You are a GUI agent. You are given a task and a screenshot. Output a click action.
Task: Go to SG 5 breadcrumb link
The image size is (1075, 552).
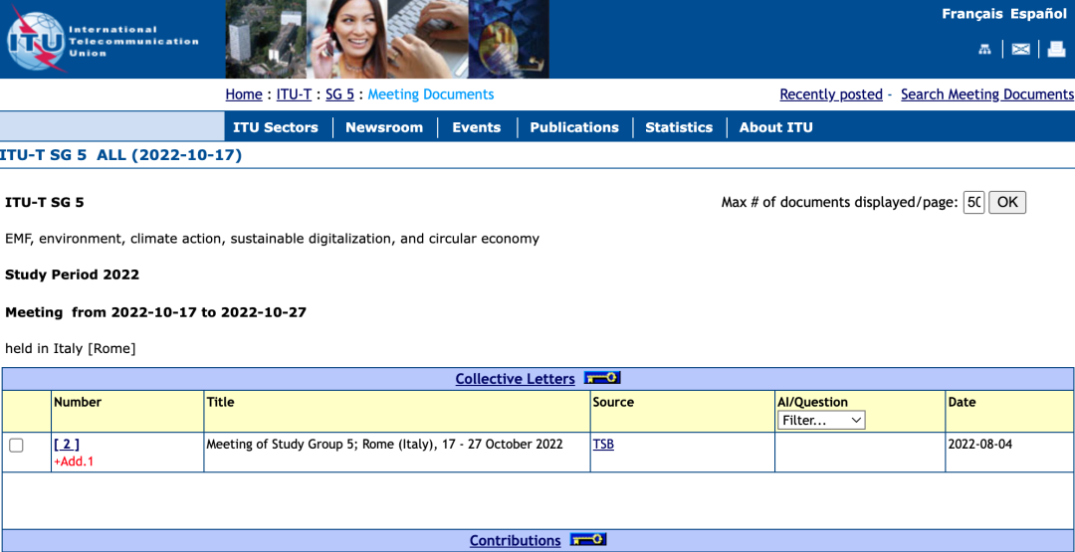(339, 94)
